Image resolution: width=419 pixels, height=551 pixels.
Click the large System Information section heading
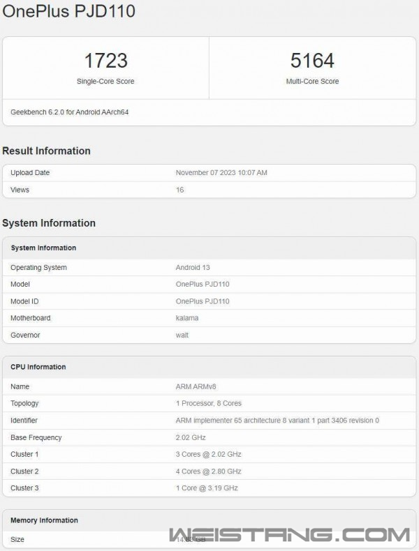(49, 222)
